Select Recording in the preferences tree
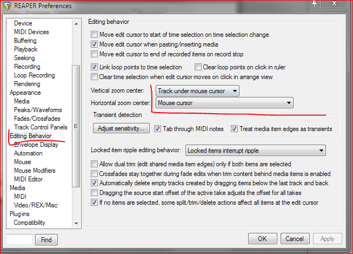This screenshot has height=254, width=353. (x=27, y=67)
